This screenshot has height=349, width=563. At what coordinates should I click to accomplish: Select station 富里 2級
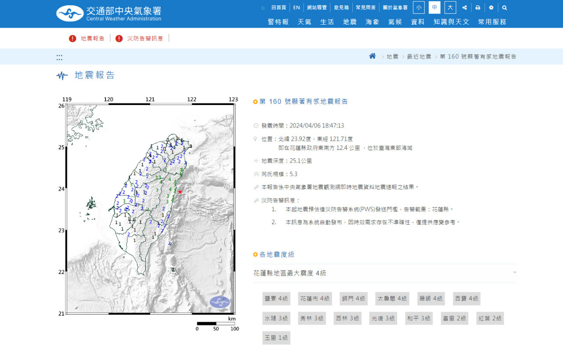tap(454, 318)
